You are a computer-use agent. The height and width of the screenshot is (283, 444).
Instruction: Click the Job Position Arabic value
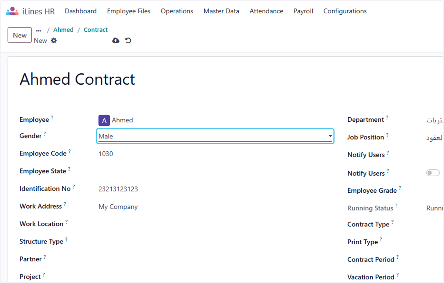pos(435,138)
